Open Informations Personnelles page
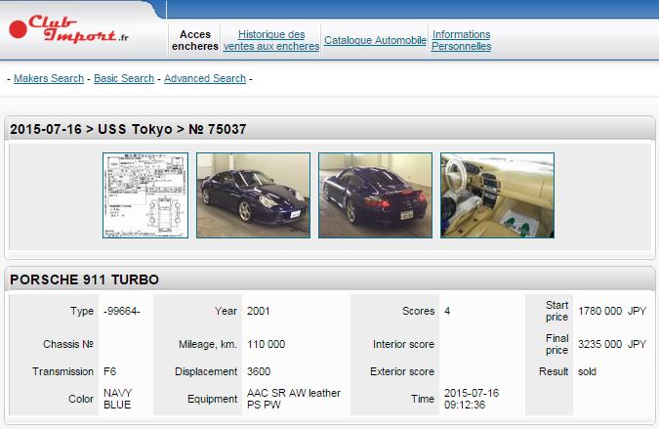 461,40
